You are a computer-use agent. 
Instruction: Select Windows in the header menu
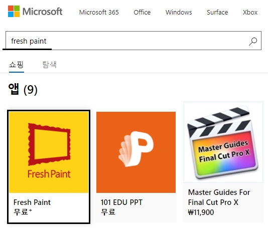[179, 13]
